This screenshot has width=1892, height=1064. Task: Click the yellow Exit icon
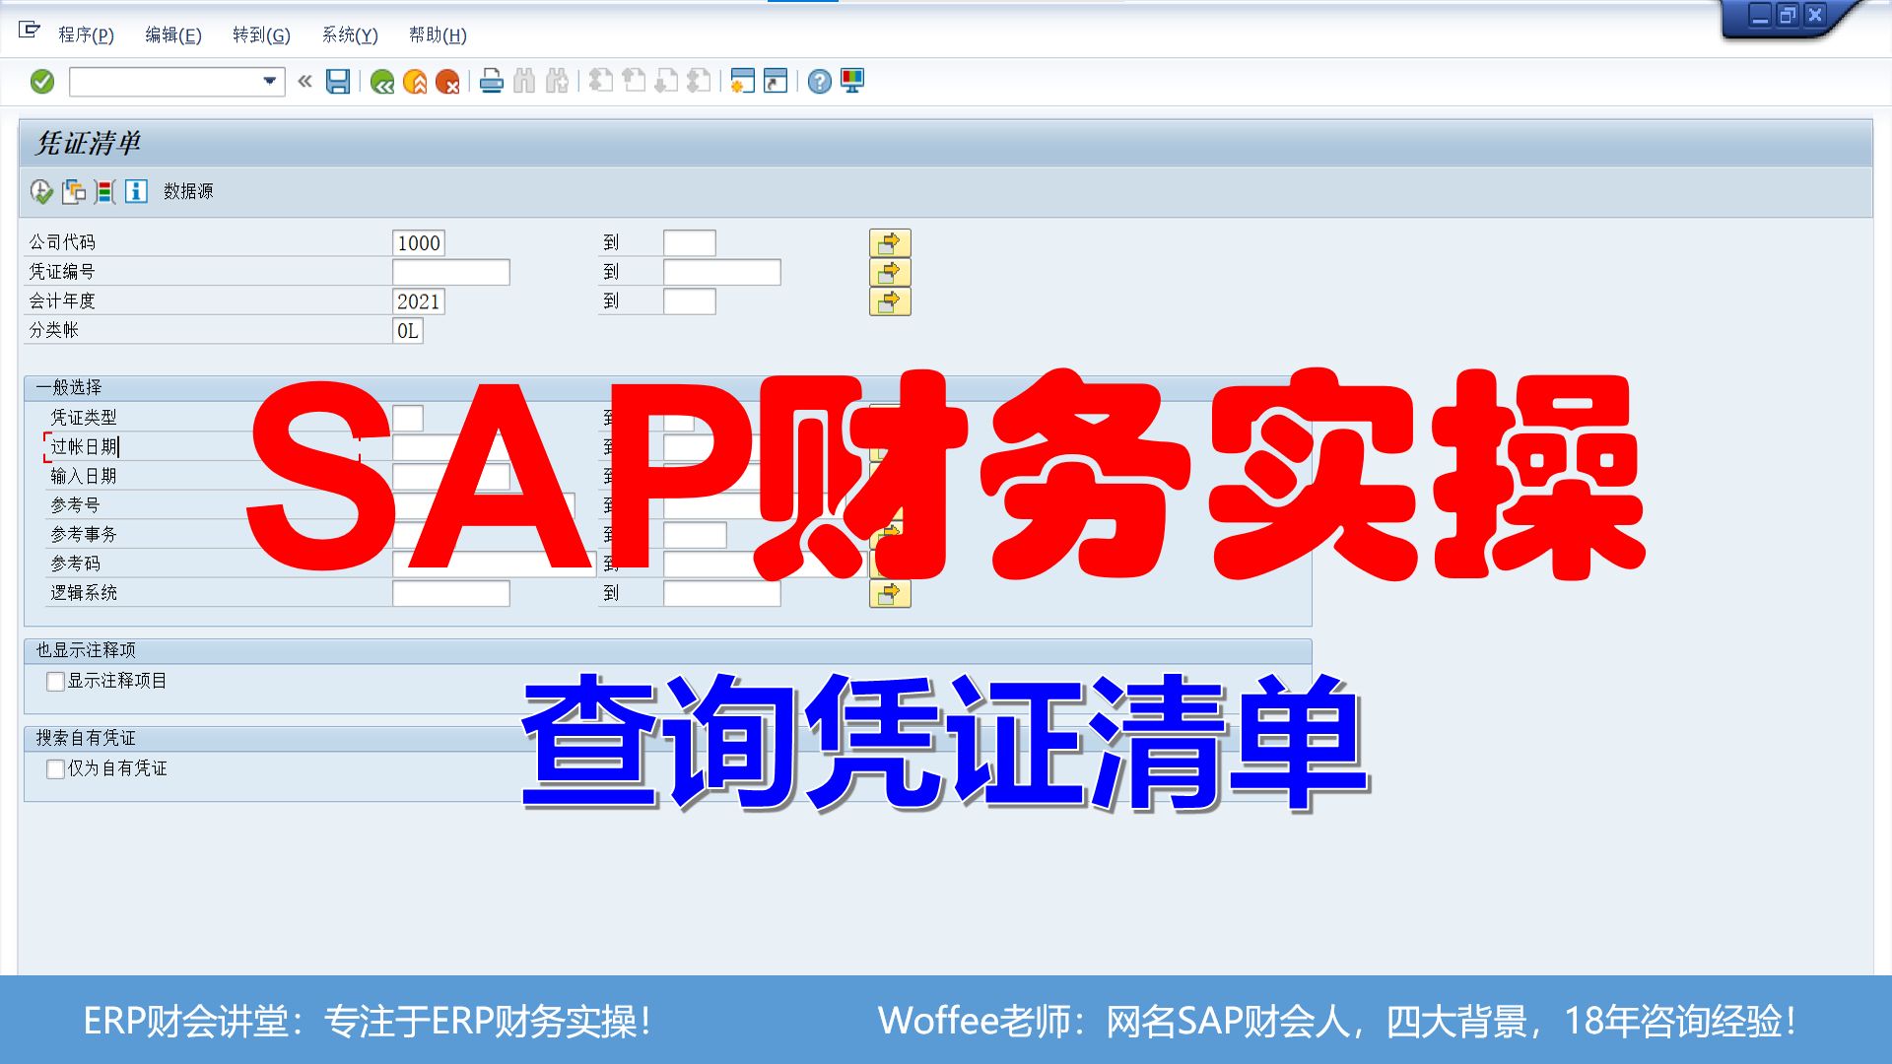coord(415,82)
